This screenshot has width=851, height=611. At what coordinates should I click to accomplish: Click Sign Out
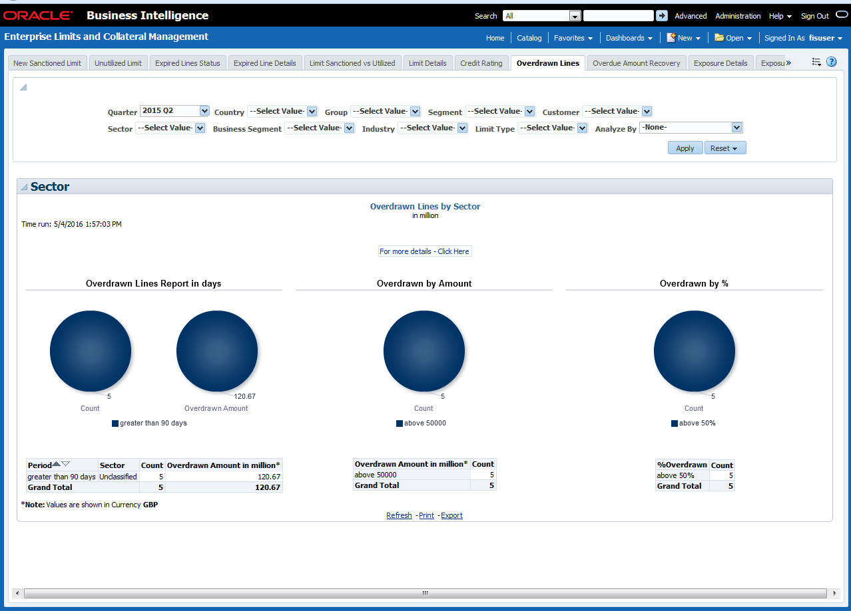[x=814, y=16]
